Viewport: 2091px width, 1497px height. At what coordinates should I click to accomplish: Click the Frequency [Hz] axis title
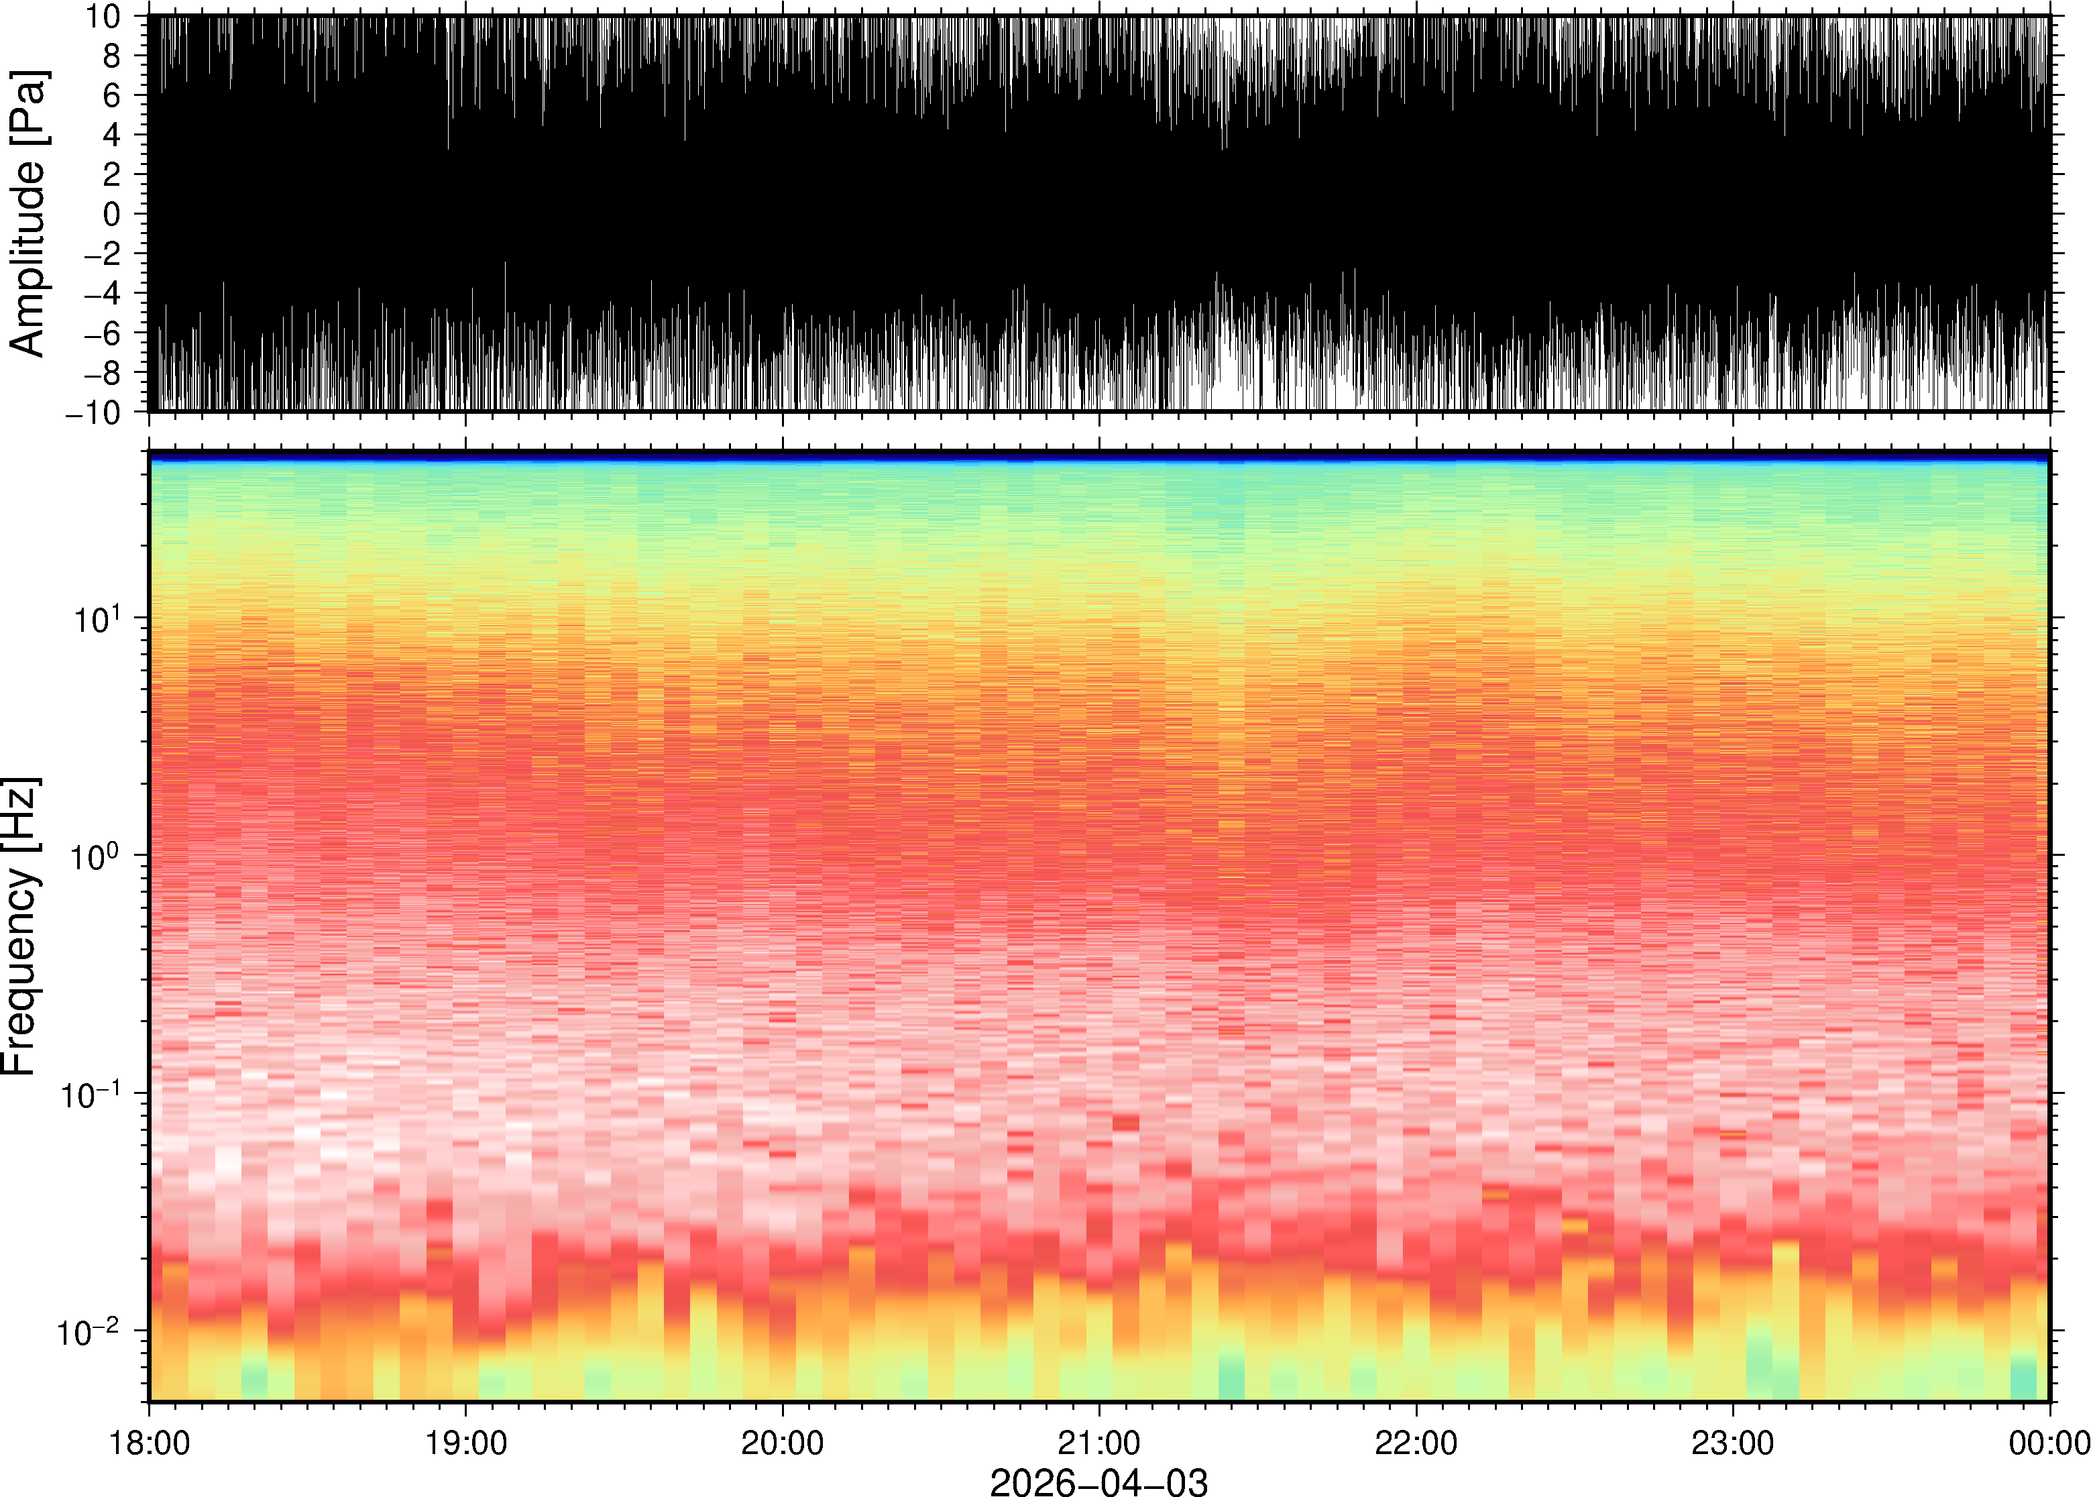point(20,926)
